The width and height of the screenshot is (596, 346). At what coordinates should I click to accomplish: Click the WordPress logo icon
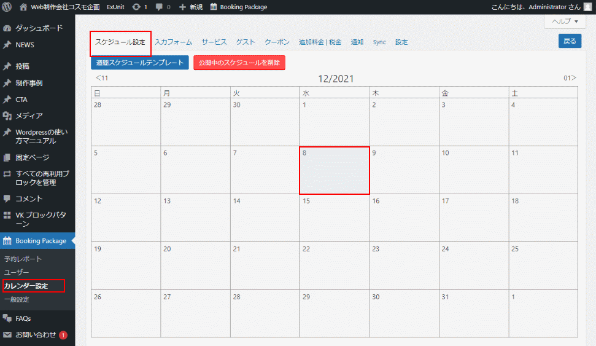point(7,7)
